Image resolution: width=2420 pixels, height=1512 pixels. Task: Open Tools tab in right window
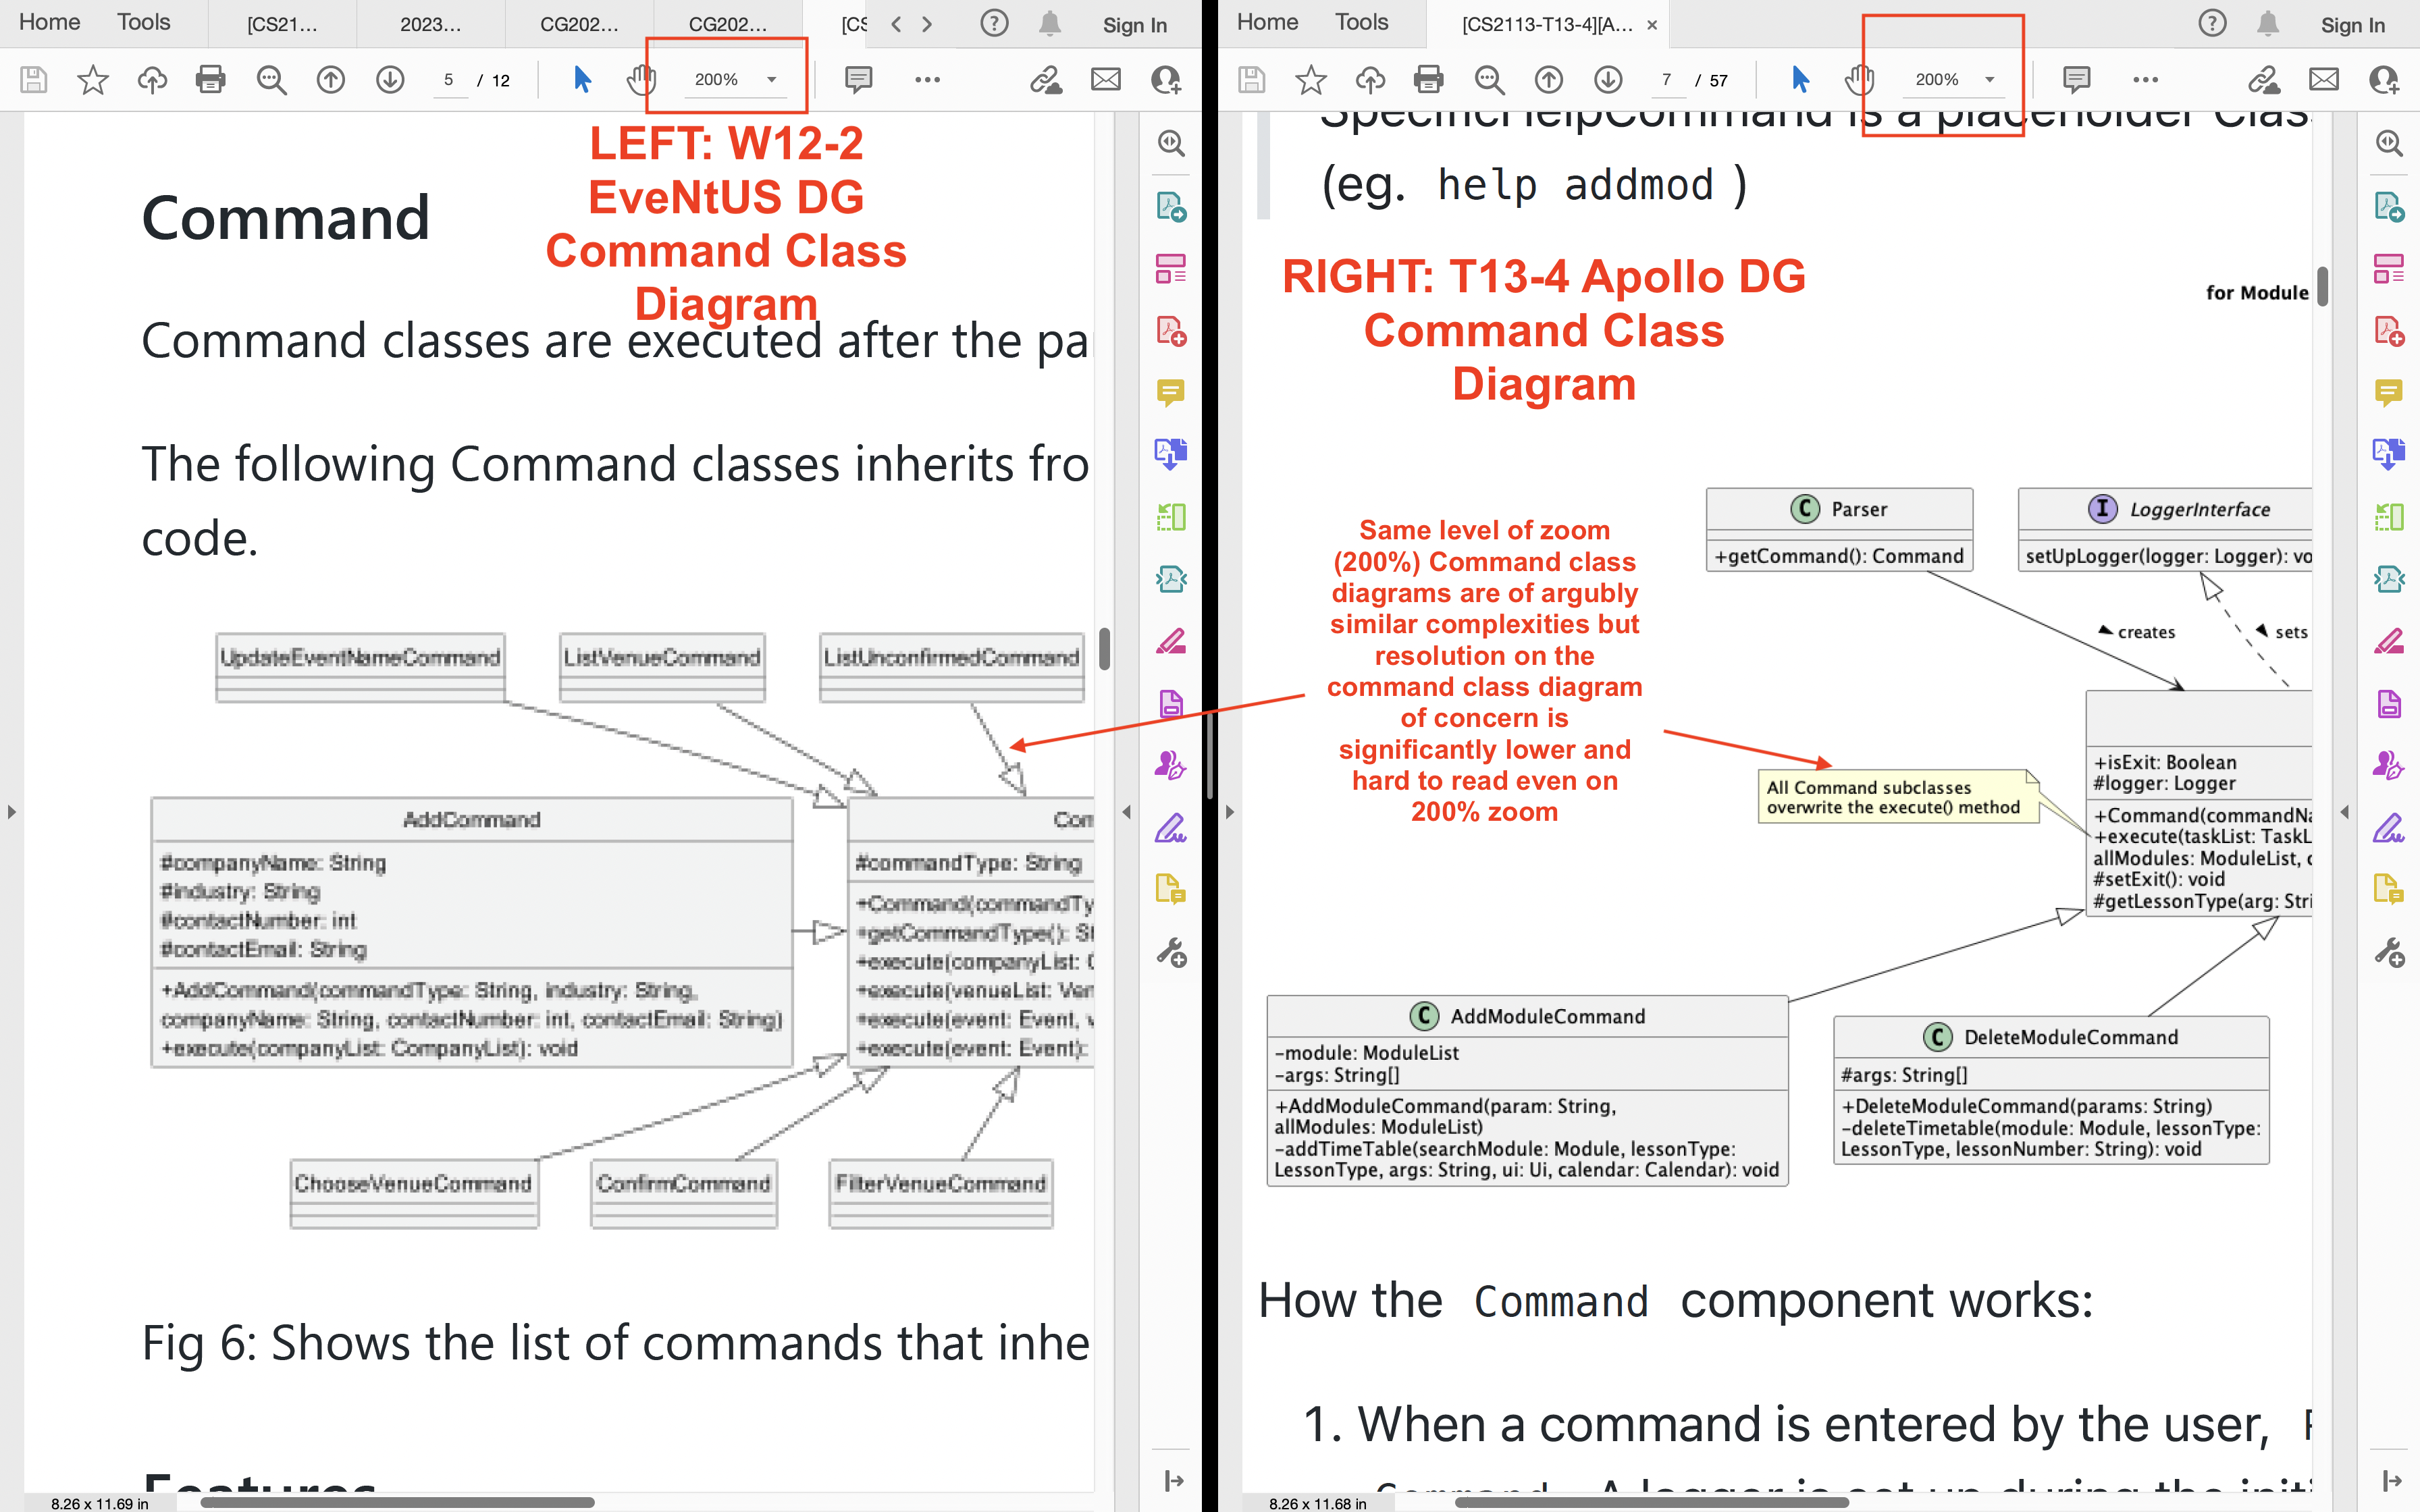[x=1361, y=22]
